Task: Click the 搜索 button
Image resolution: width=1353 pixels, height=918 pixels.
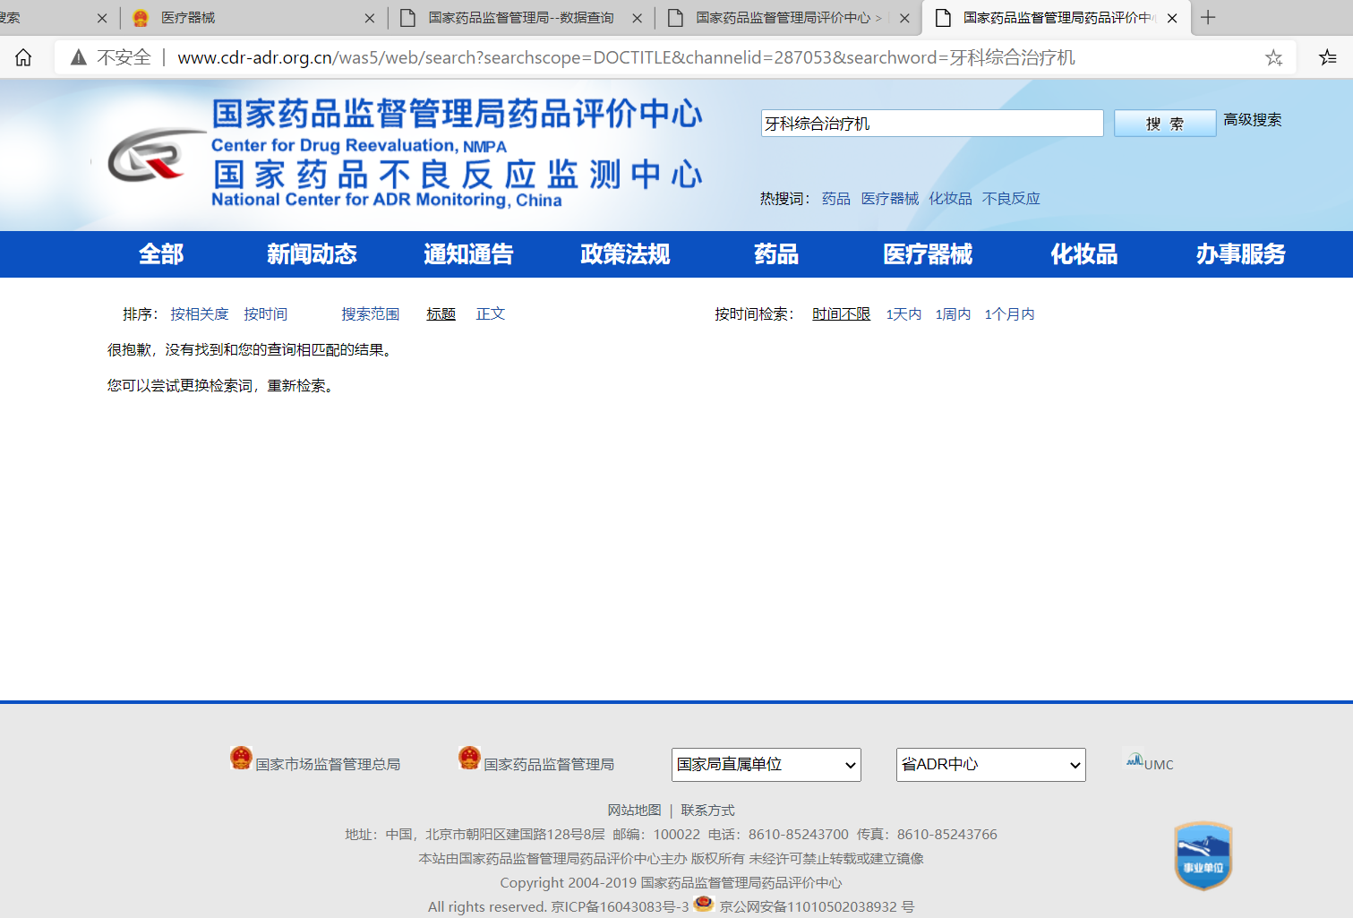Action: pyautogui.click(x=1165, y=124)
